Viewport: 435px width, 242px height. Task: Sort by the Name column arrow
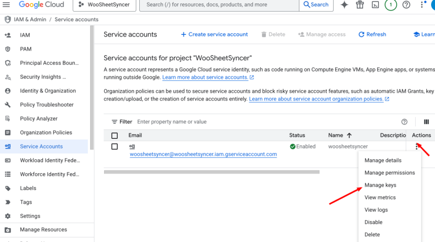click(349, 135)
